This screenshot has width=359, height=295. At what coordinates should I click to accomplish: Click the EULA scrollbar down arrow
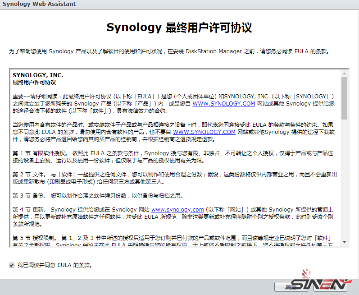[x=344, y=242]
